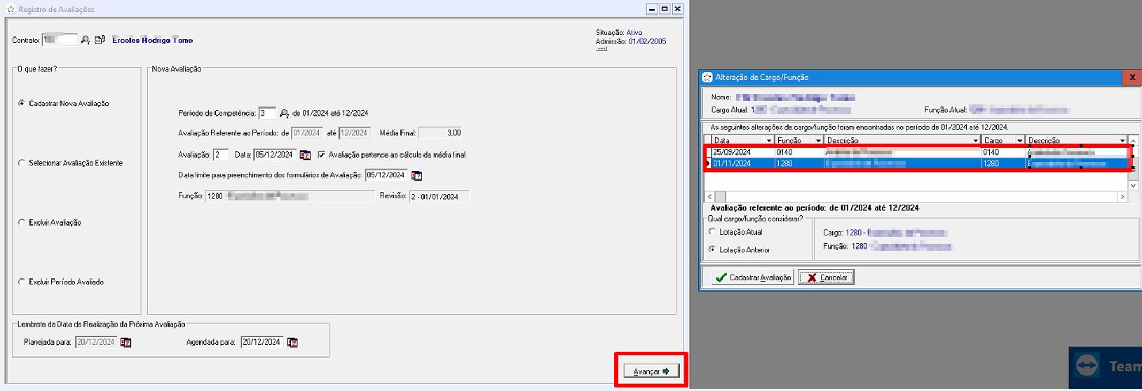Open the dropdown of Descrição column after Função
This screenshot has height=391, width=1142.
tap(976, 141)
